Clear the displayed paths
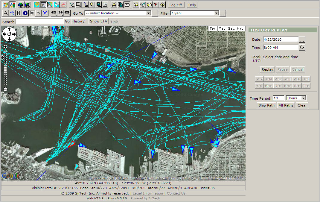 click(302, 105)
